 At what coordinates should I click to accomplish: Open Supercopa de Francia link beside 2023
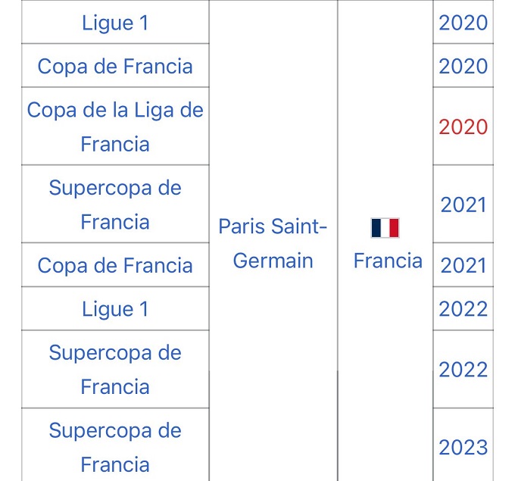click(x=115, y=447)
